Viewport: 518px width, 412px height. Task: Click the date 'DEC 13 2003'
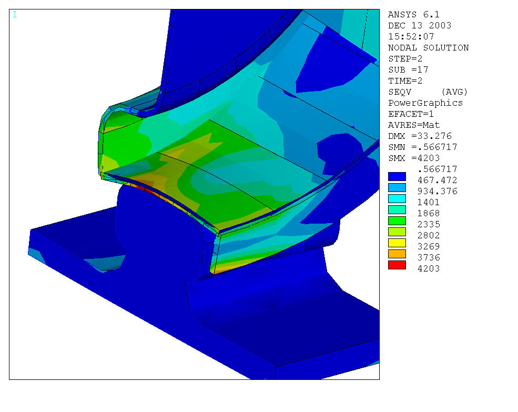(x=420, y=25)
